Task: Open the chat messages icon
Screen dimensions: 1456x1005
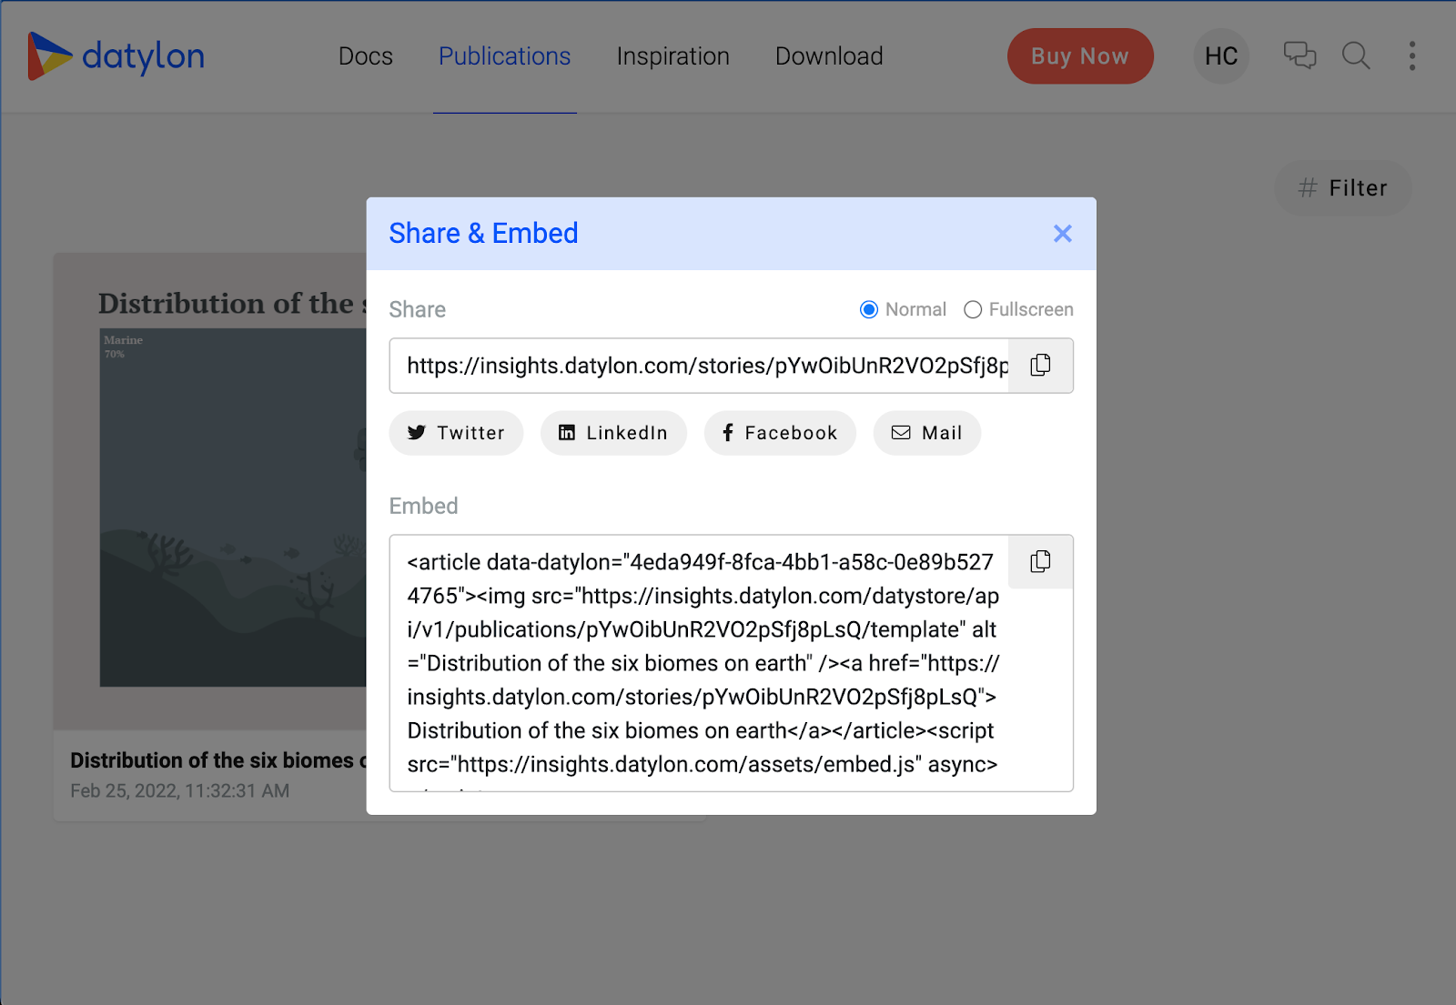Action: pos(1299,55)
